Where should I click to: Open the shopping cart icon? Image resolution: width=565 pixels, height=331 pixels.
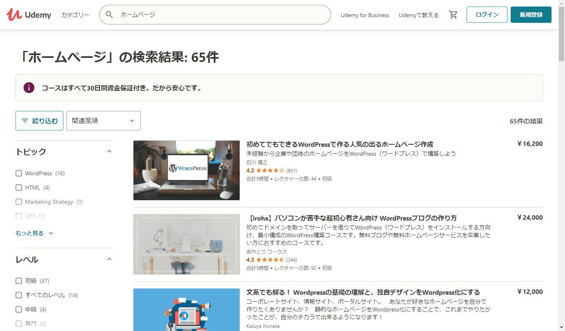(x=453, y=15)
